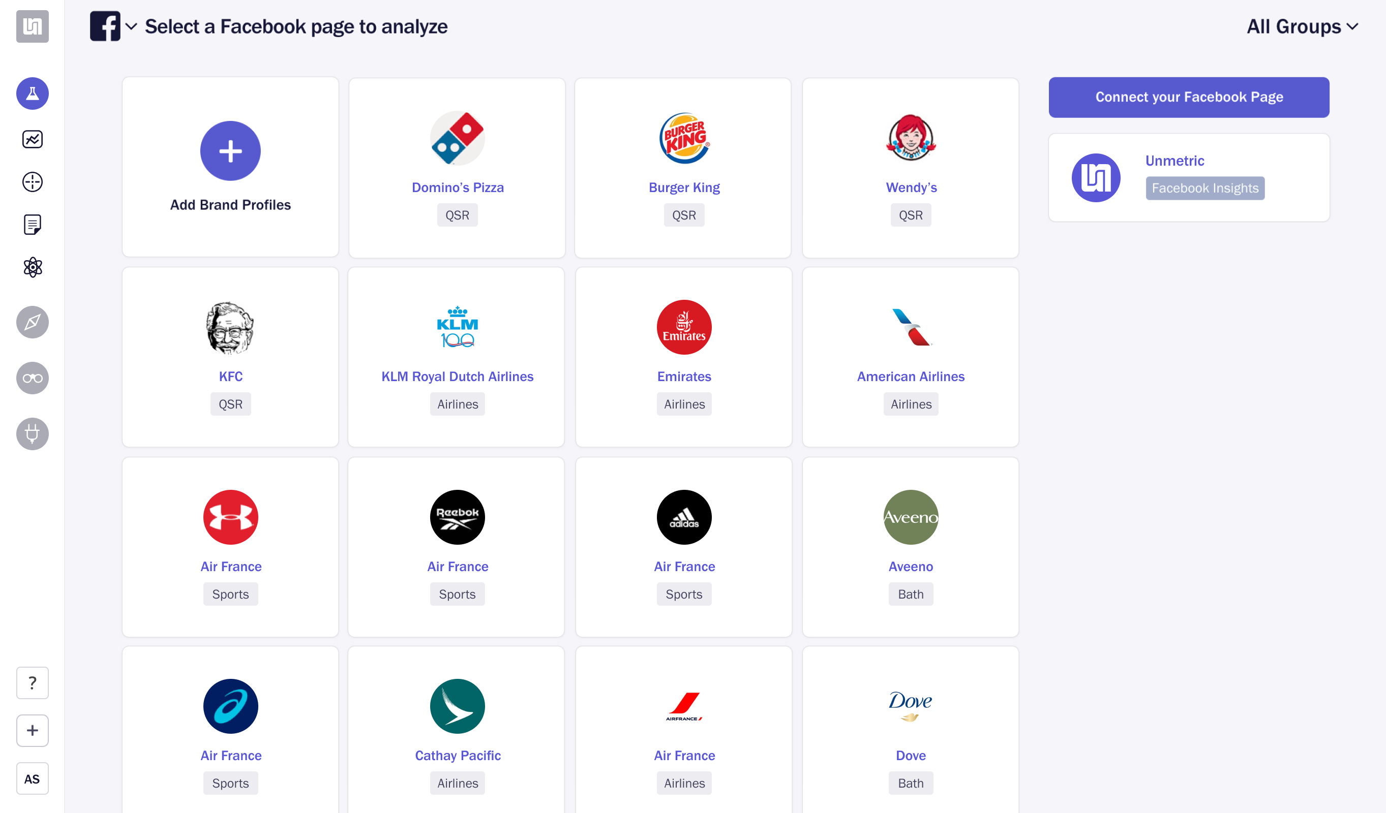Click Connect your Facebook Page button

(1189, 97)
